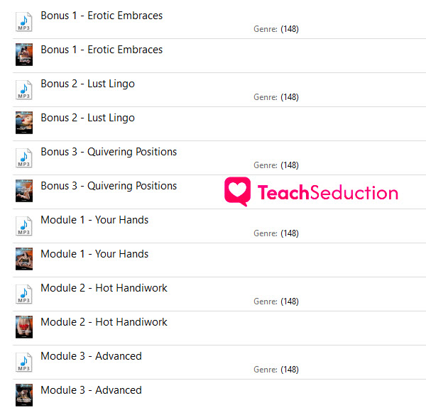Screen dimensions: 426x415
Task: Open Module 2 Hot Handiwork cover thumbnail
Action: 24,327
